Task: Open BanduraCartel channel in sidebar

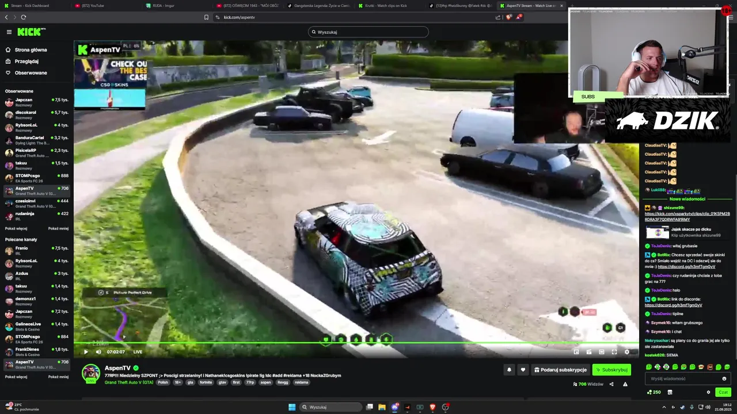Action: click(37, 140)
